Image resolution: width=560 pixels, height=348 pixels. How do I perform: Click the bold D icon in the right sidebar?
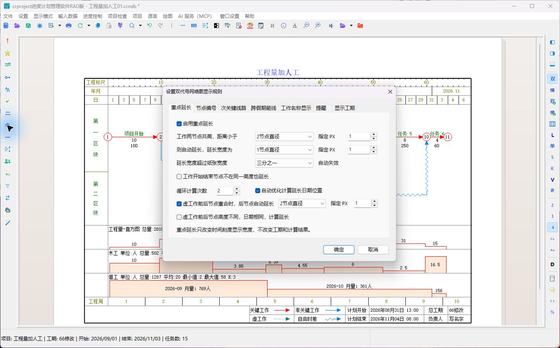tap(552, 264)
